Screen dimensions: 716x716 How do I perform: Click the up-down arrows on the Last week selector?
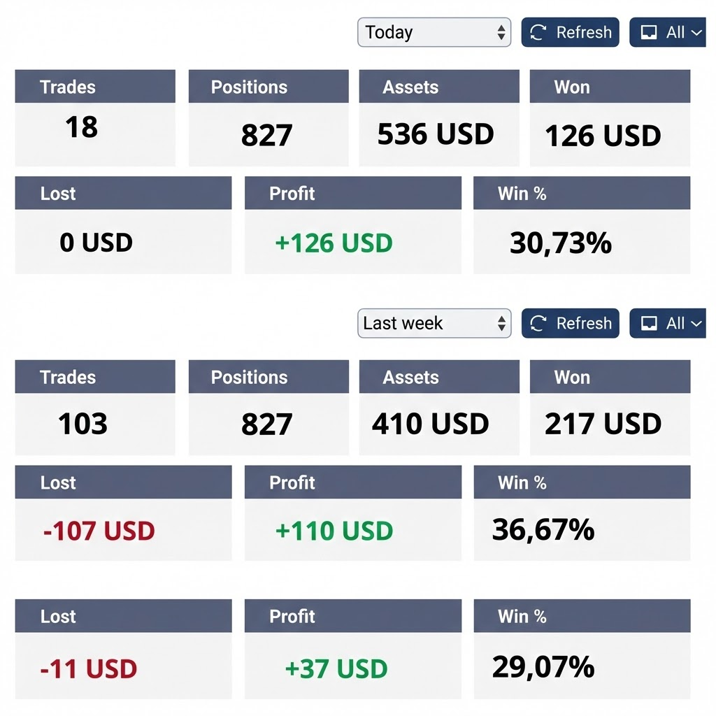tap(501, 323)
